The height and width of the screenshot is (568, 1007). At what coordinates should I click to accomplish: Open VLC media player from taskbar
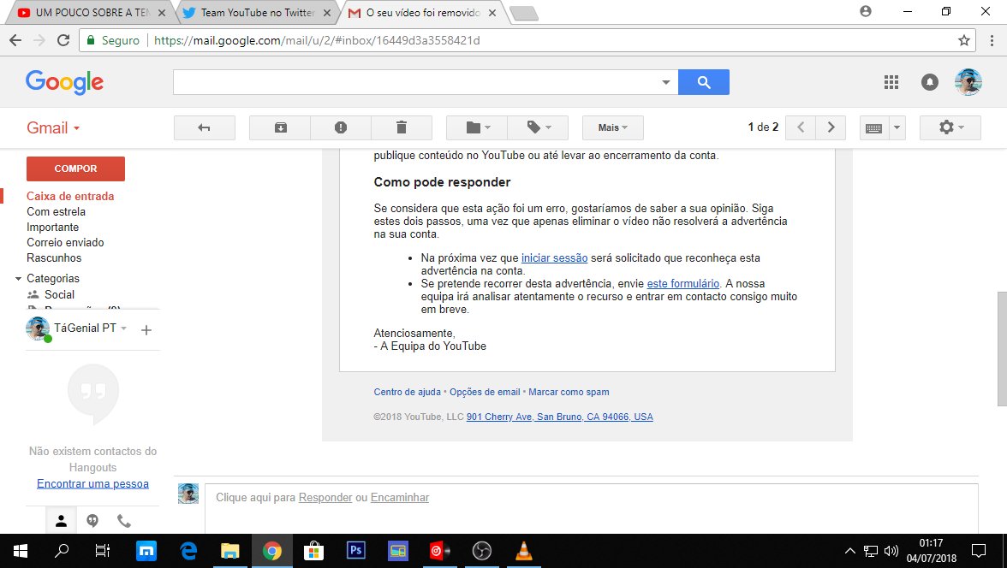point(524,551)
